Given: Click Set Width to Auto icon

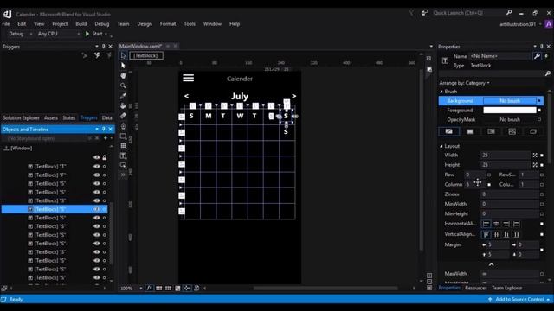Looking at the screenshot, I should [535, 155].
